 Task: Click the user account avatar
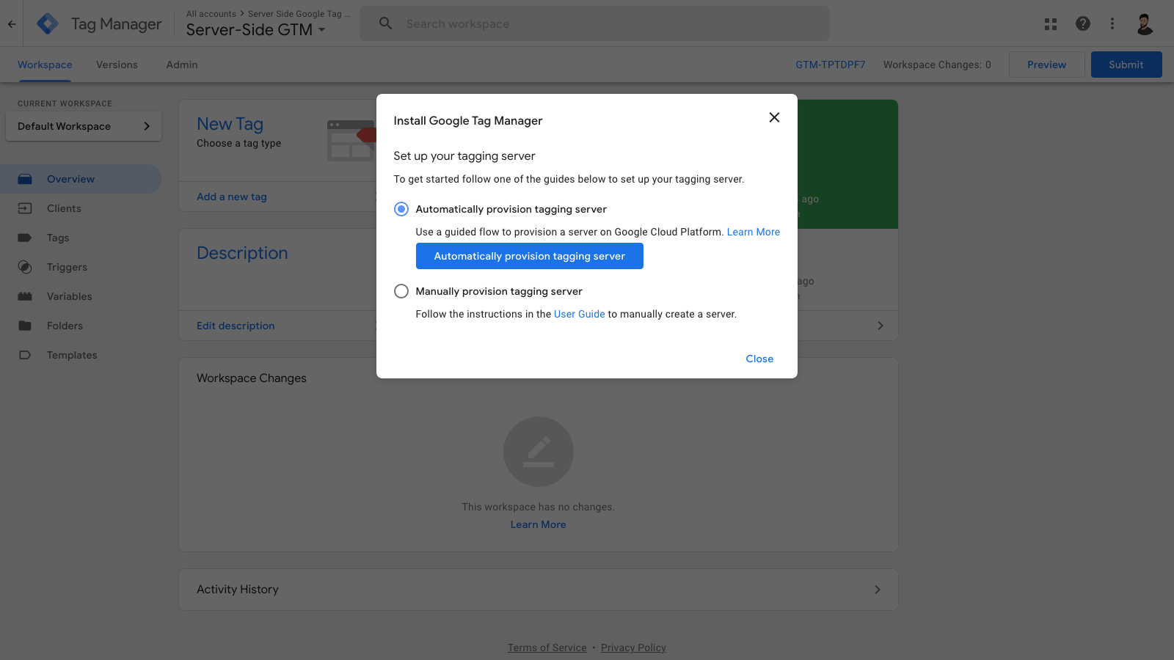click(1145, 23)
